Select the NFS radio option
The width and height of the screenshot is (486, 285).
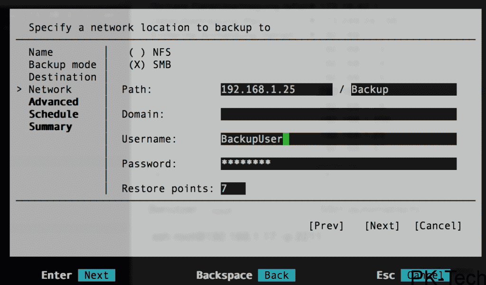click(x=137, y=53)
